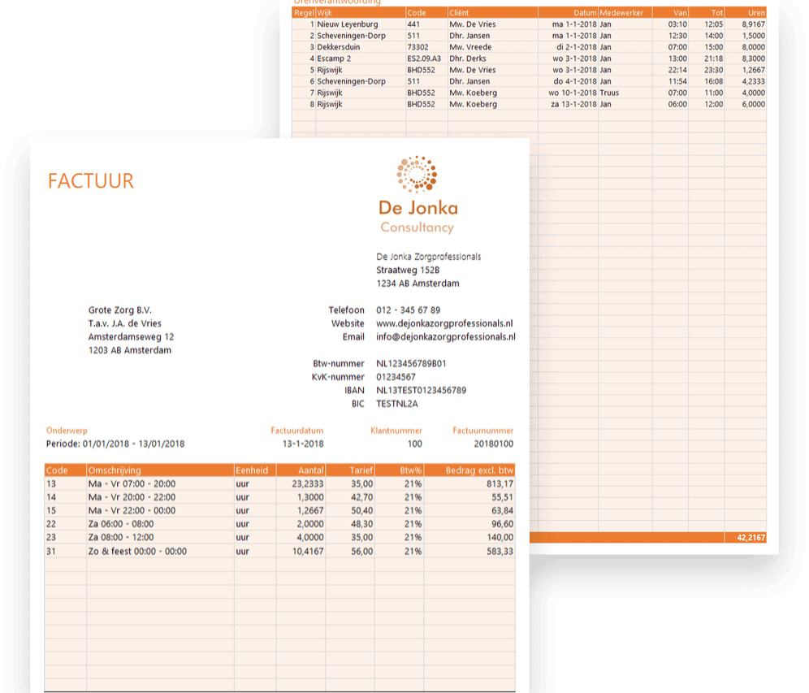Select the FACTUUR heading
Image resolution: width=809 pixels, height=693 pixels.
(x=91, y=180)
